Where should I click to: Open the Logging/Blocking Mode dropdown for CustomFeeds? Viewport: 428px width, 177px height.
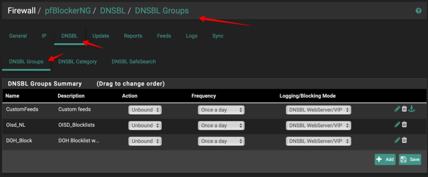pyautogui.click(x=318, y=110)
